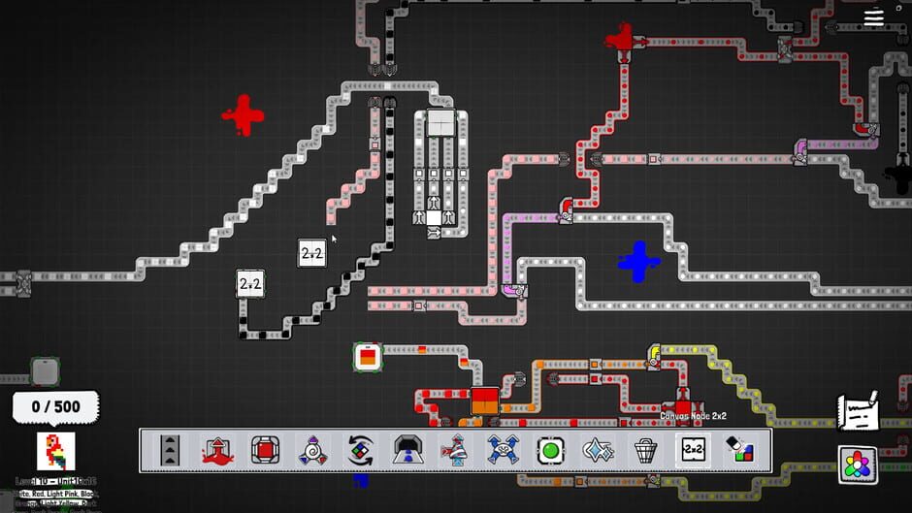Click the junction node on left grey belt
Image resolution: width=912 pixels, height=513 pixels.
point(24,283)
